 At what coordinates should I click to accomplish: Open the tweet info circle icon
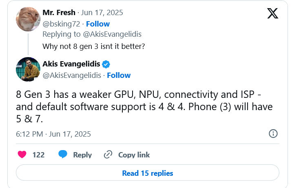[x=273, y=134]
